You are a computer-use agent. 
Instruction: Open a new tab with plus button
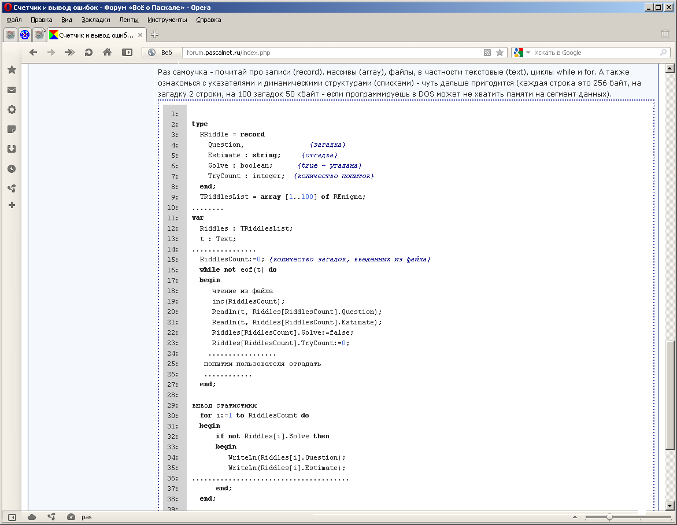tap(154, 35)
